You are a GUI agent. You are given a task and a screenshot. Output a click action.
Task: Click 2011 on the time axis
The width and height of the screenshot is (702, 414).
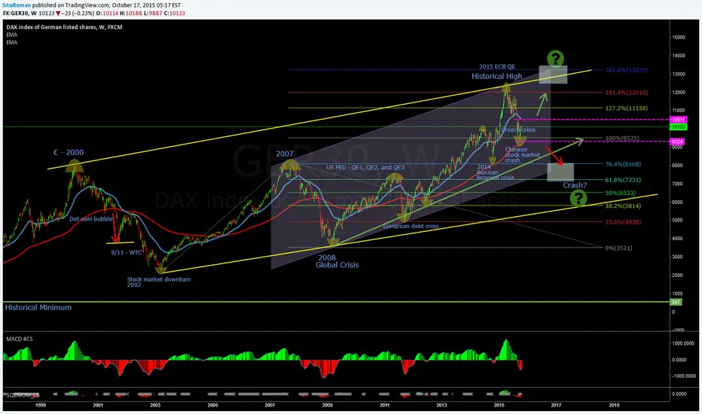pos(385,405)
